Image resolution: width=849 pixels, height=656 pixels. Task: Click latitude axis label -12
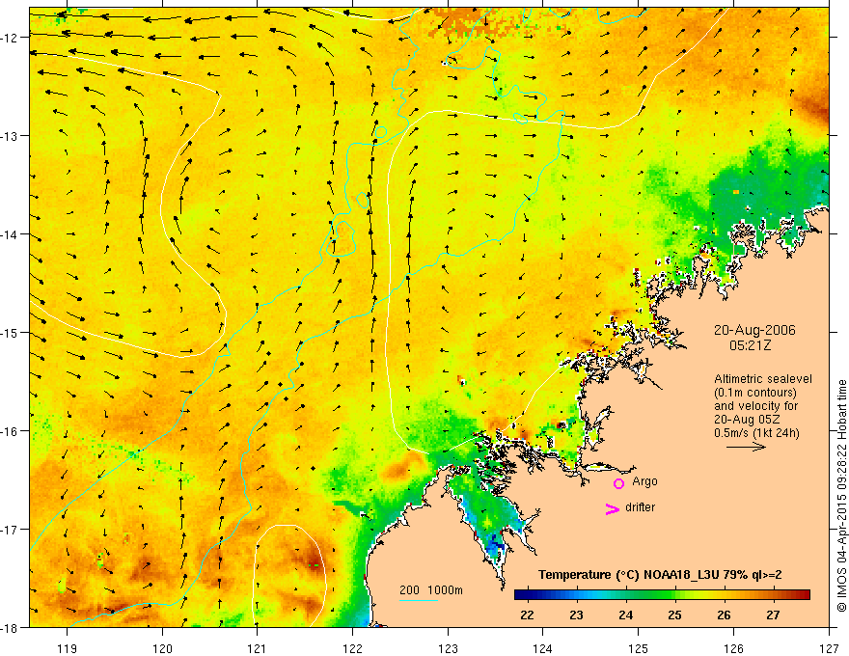point(10,38)
